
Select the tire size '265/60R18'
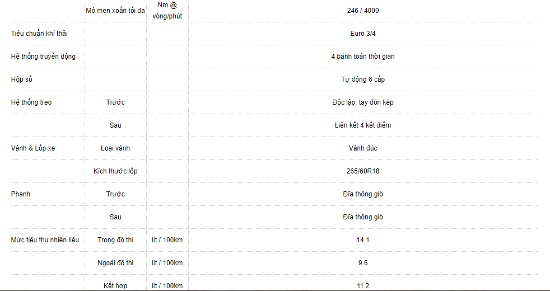click(363, 171)
